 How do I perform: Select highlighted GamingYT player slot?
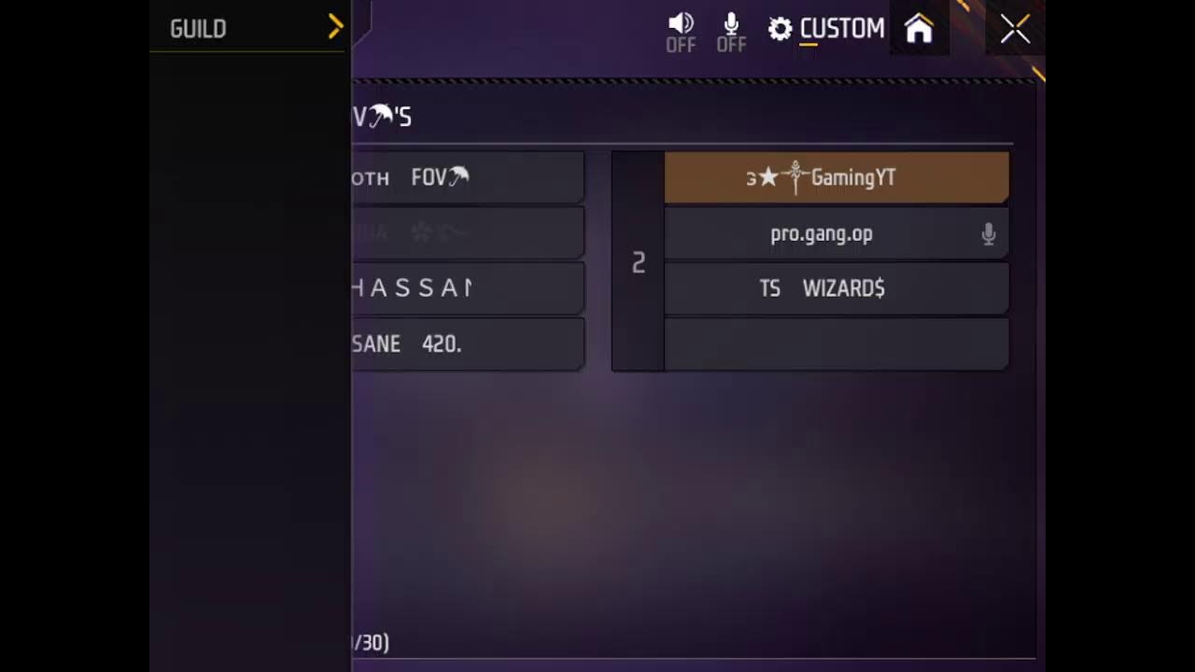pyautogui.click(x=836, y=177)
